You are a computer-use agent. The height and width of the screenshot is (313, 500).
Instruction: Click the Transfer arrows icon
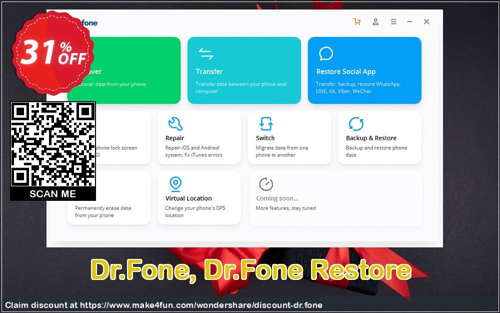206,54
